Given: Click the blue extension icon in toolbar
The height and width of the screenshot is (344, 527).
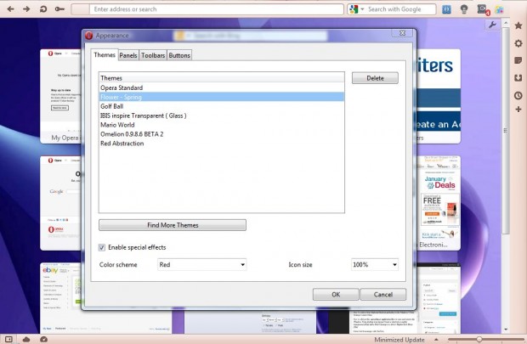Looking at the screenshot, I should coord(446,9).
